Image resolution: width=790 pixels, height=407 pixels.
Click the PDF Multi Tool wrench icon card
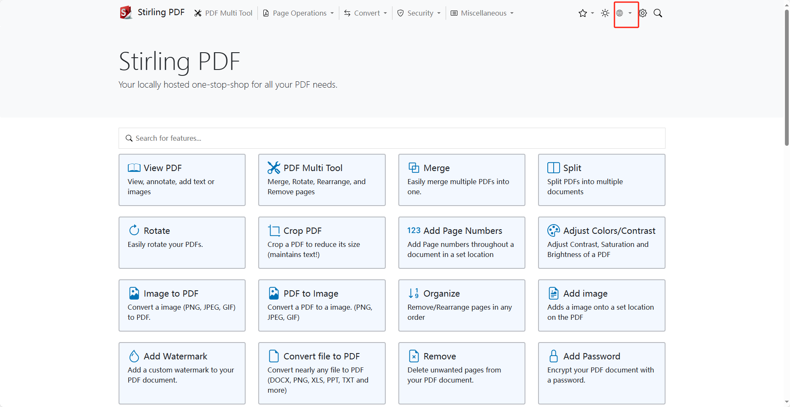(274, 168)
